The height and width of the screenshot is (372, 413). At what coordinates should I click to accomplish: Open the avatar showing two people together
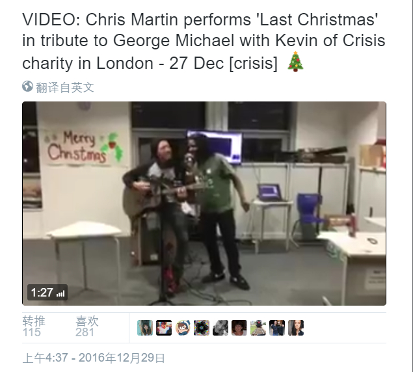tap(277, 328)
